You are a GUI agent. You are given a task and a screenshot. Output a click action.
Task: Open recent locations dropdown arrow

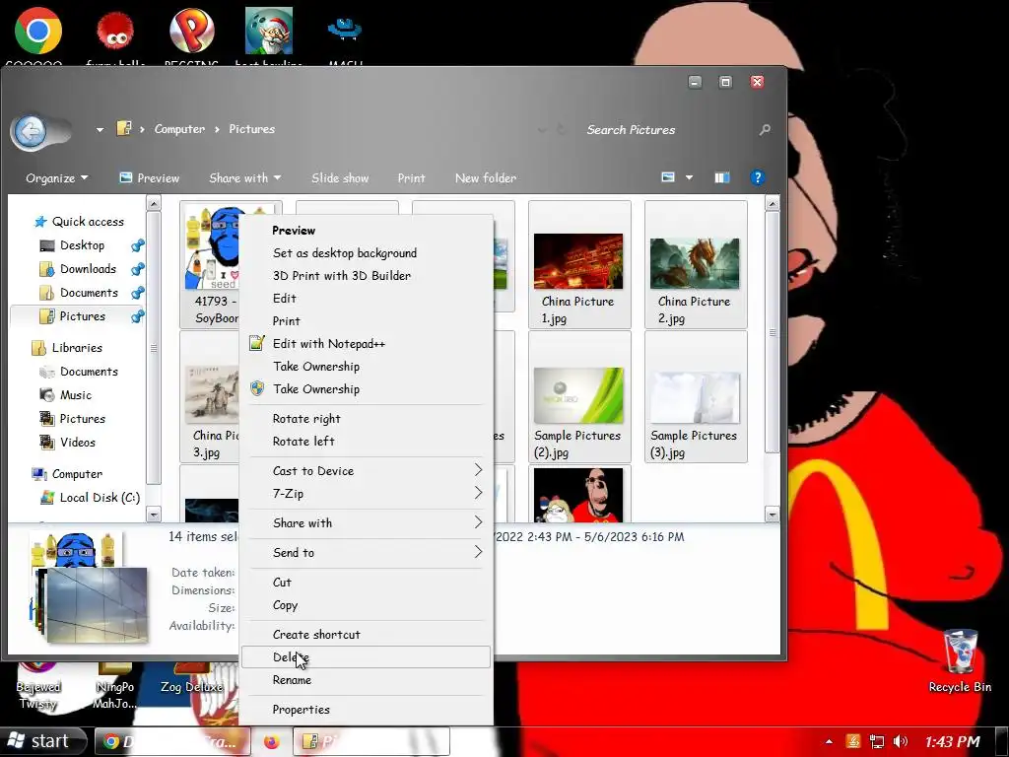point(100,130)
